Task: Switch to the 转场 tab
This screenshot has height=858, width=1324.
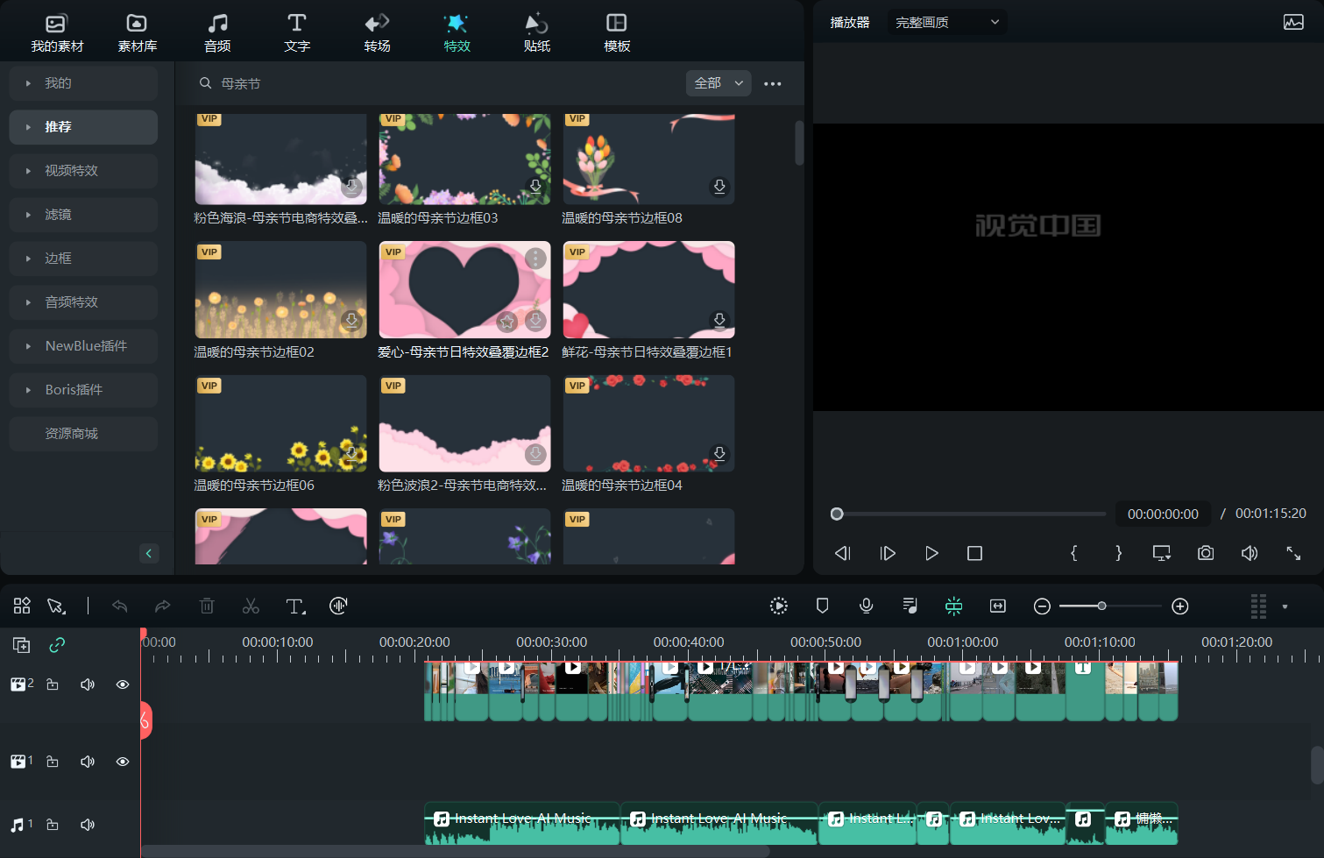Action: pos(377,32)
